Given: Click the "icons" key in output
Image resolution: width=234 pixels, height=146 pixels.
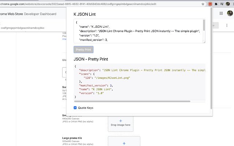Looking at the screenshot, I should tap(84, 74).
